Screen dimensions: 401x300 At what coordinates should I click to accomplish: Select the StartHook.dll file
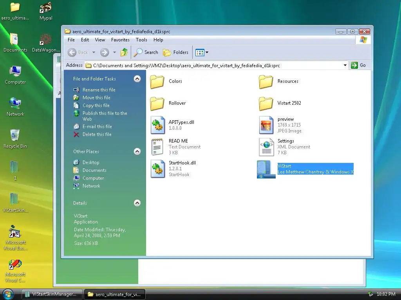pyautogui.click(x=173, y=169)
